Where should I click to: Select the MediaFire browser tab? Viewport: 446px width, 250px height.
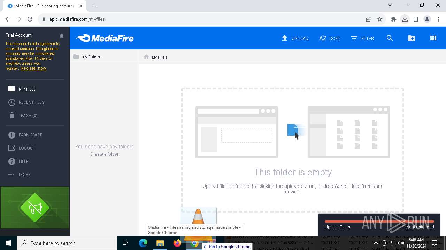coord(44,6)
